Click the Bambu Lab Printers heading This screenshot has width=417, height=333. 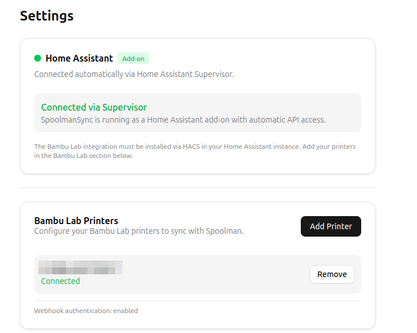pyautogui.click(x=76, y=221)
